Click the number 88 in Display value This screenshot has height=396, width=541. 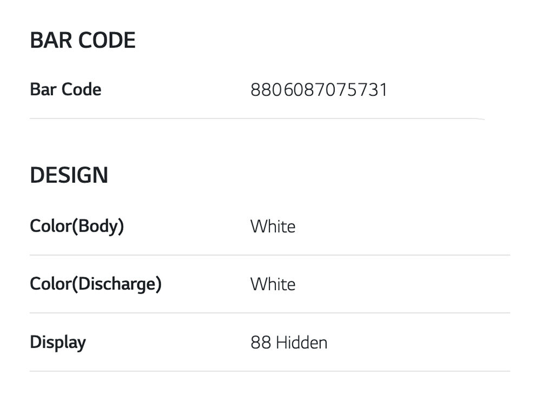(x=260, y=342)
